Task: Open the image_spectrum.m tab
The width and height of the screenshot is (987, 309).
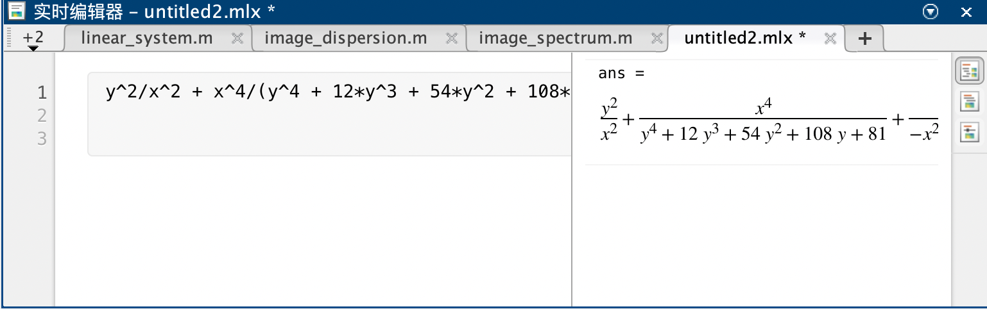Action: [x=555, y=38]
